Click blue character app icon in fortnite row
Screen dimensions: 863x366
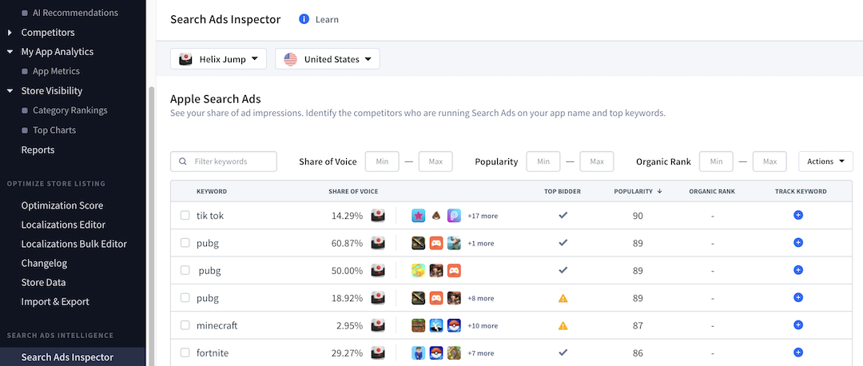point(418,353)
